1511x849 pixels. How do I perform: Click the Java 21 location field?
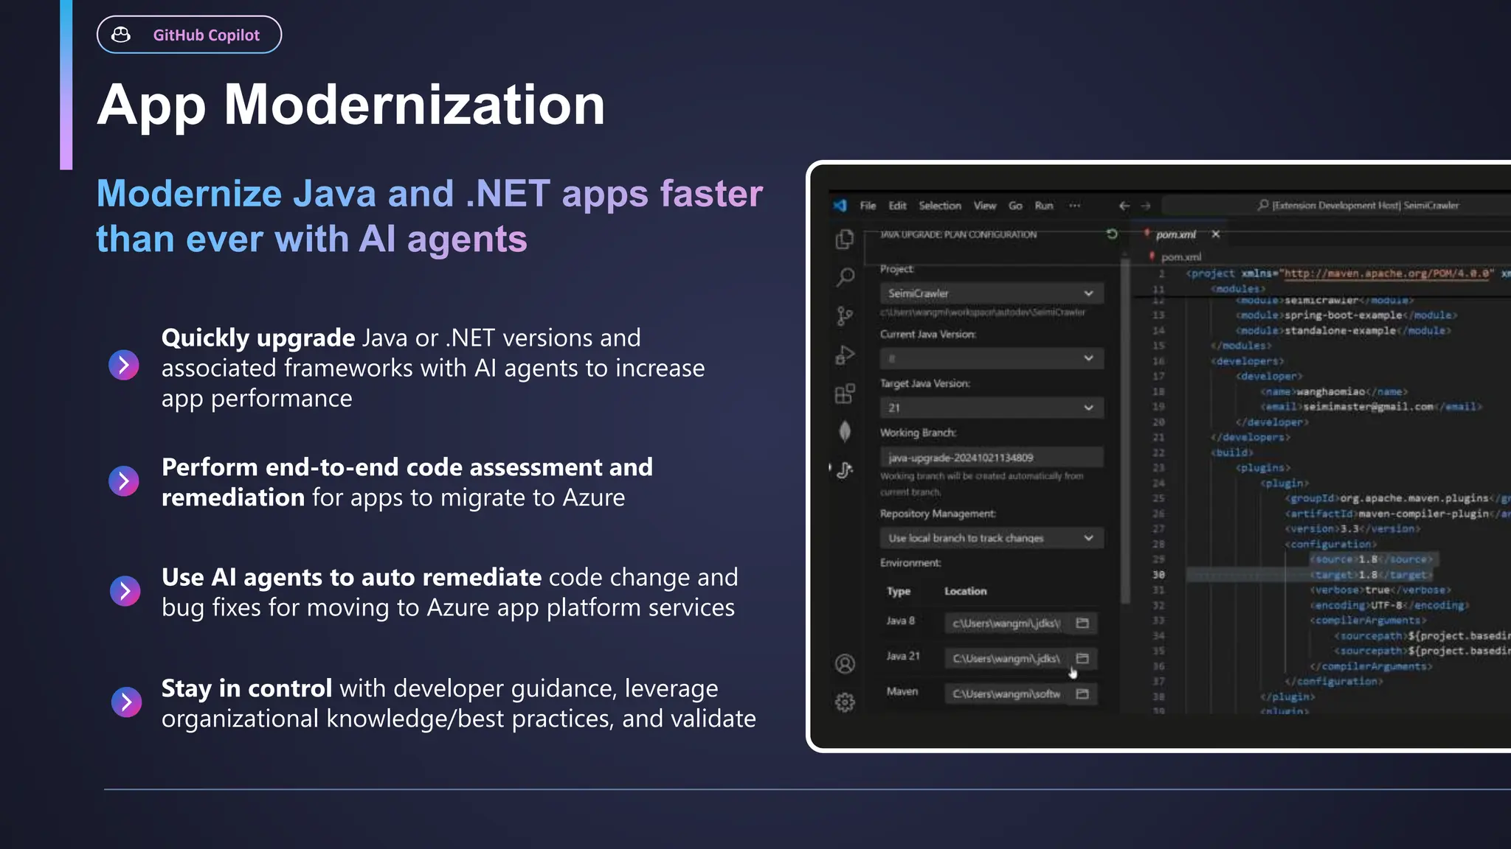click(x=1006, y=658)
